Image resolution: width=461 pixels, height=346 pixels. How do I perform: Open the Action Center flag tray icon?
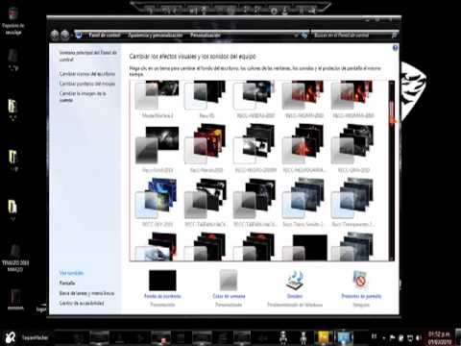click(392, 337)
